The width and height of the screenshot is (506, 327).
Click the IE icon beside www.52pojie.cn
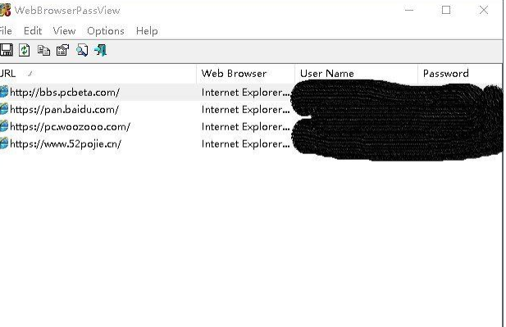coord(4,143)
